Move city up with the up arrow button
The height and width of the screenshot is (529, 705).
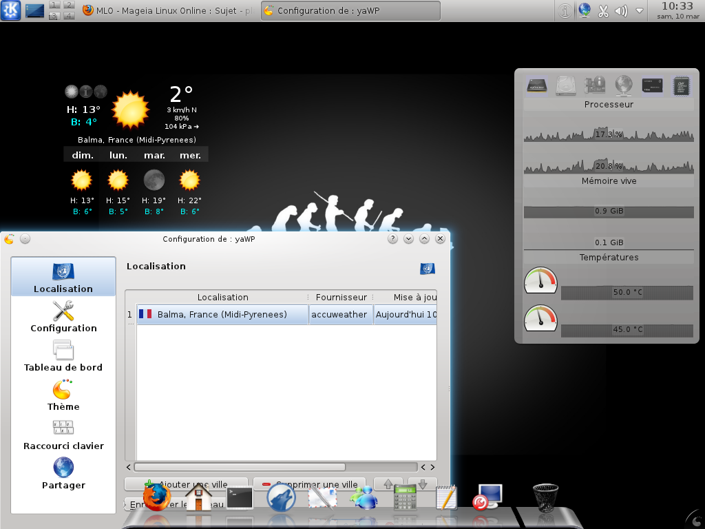coord(388,484)
